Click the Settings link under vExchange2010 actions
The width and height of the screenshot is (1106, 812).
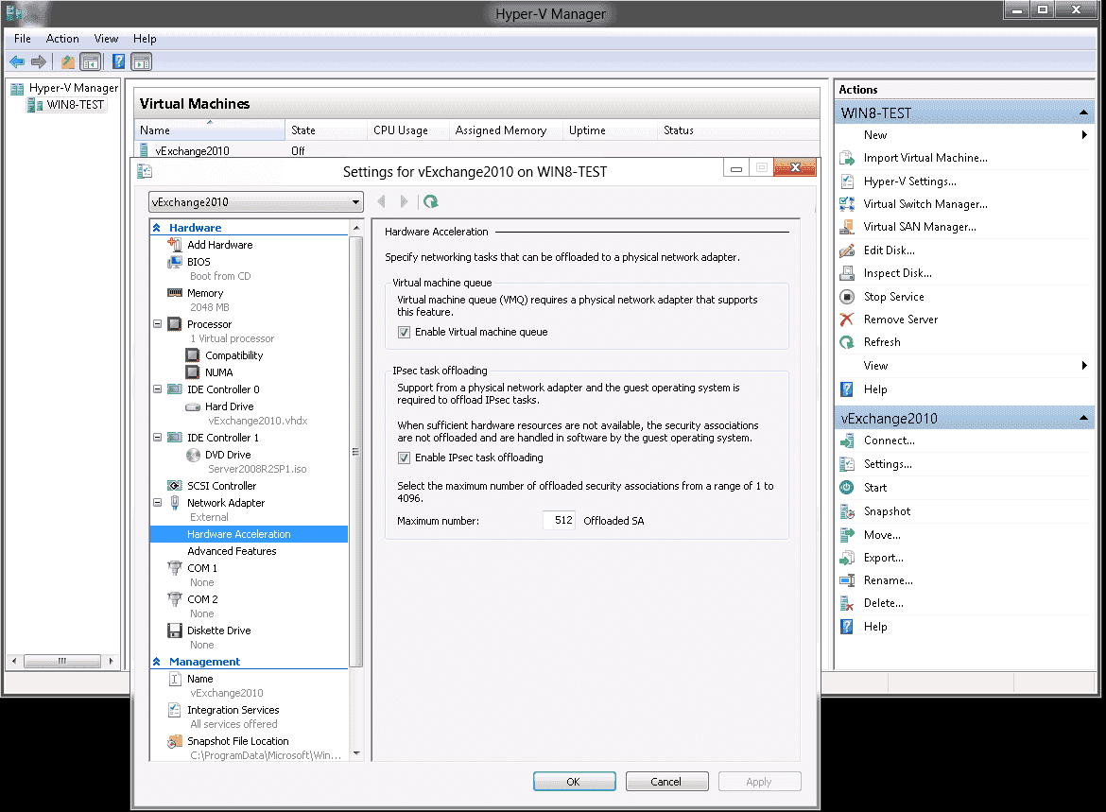pos(888,464)
